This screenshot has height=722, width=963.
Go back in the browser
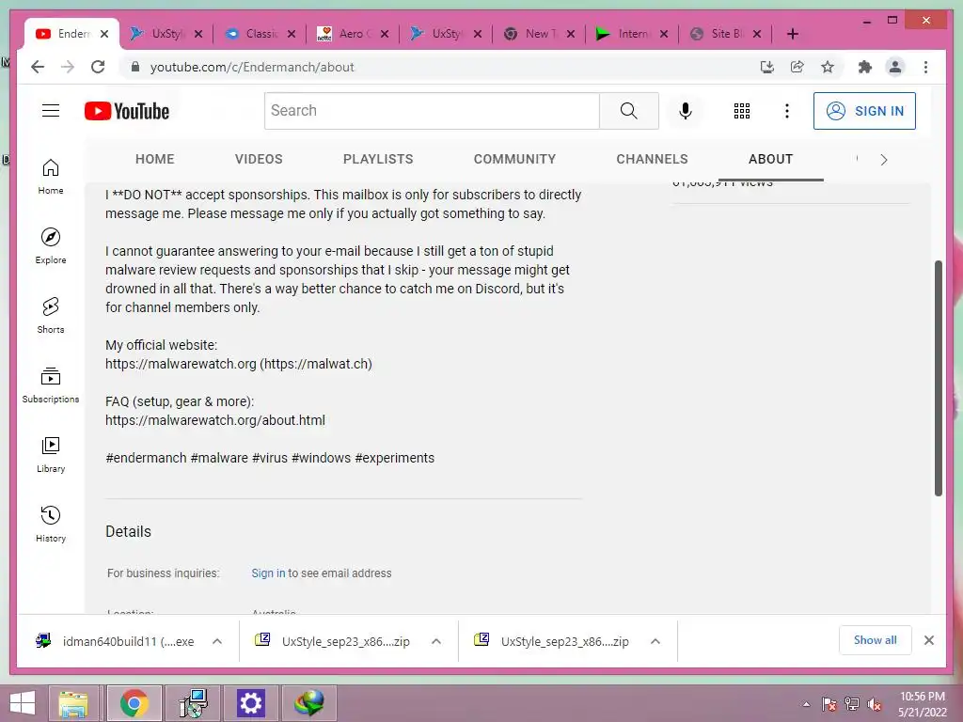click(38, 67)
